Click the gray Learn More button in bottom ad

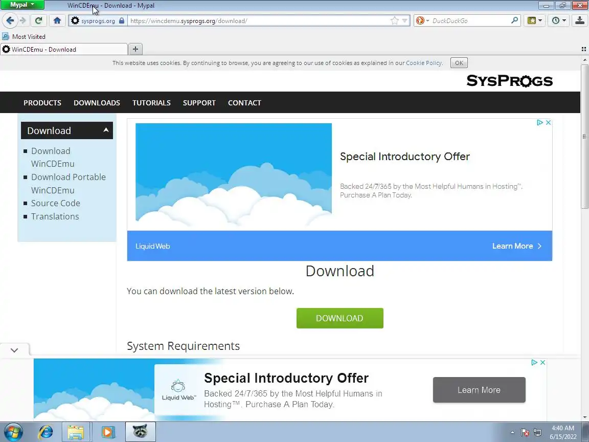point(479,390)
